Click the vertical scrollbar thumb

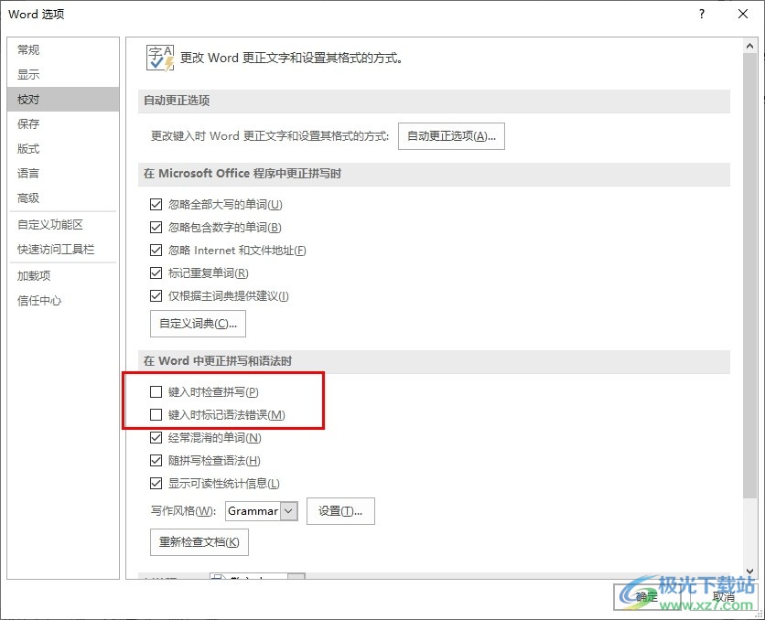pos(749,275)
